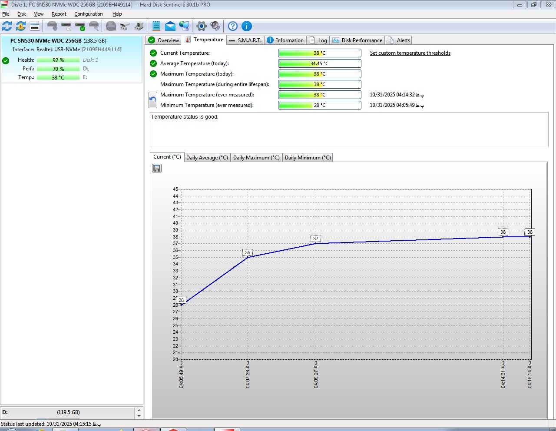Click the blue question mark help icon
The width and height of the screenshot is (556, 431).
point(233,26)
